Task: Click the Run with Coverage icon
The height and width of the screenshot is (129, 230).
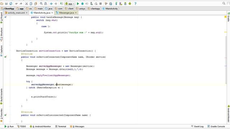Action: 87,4
